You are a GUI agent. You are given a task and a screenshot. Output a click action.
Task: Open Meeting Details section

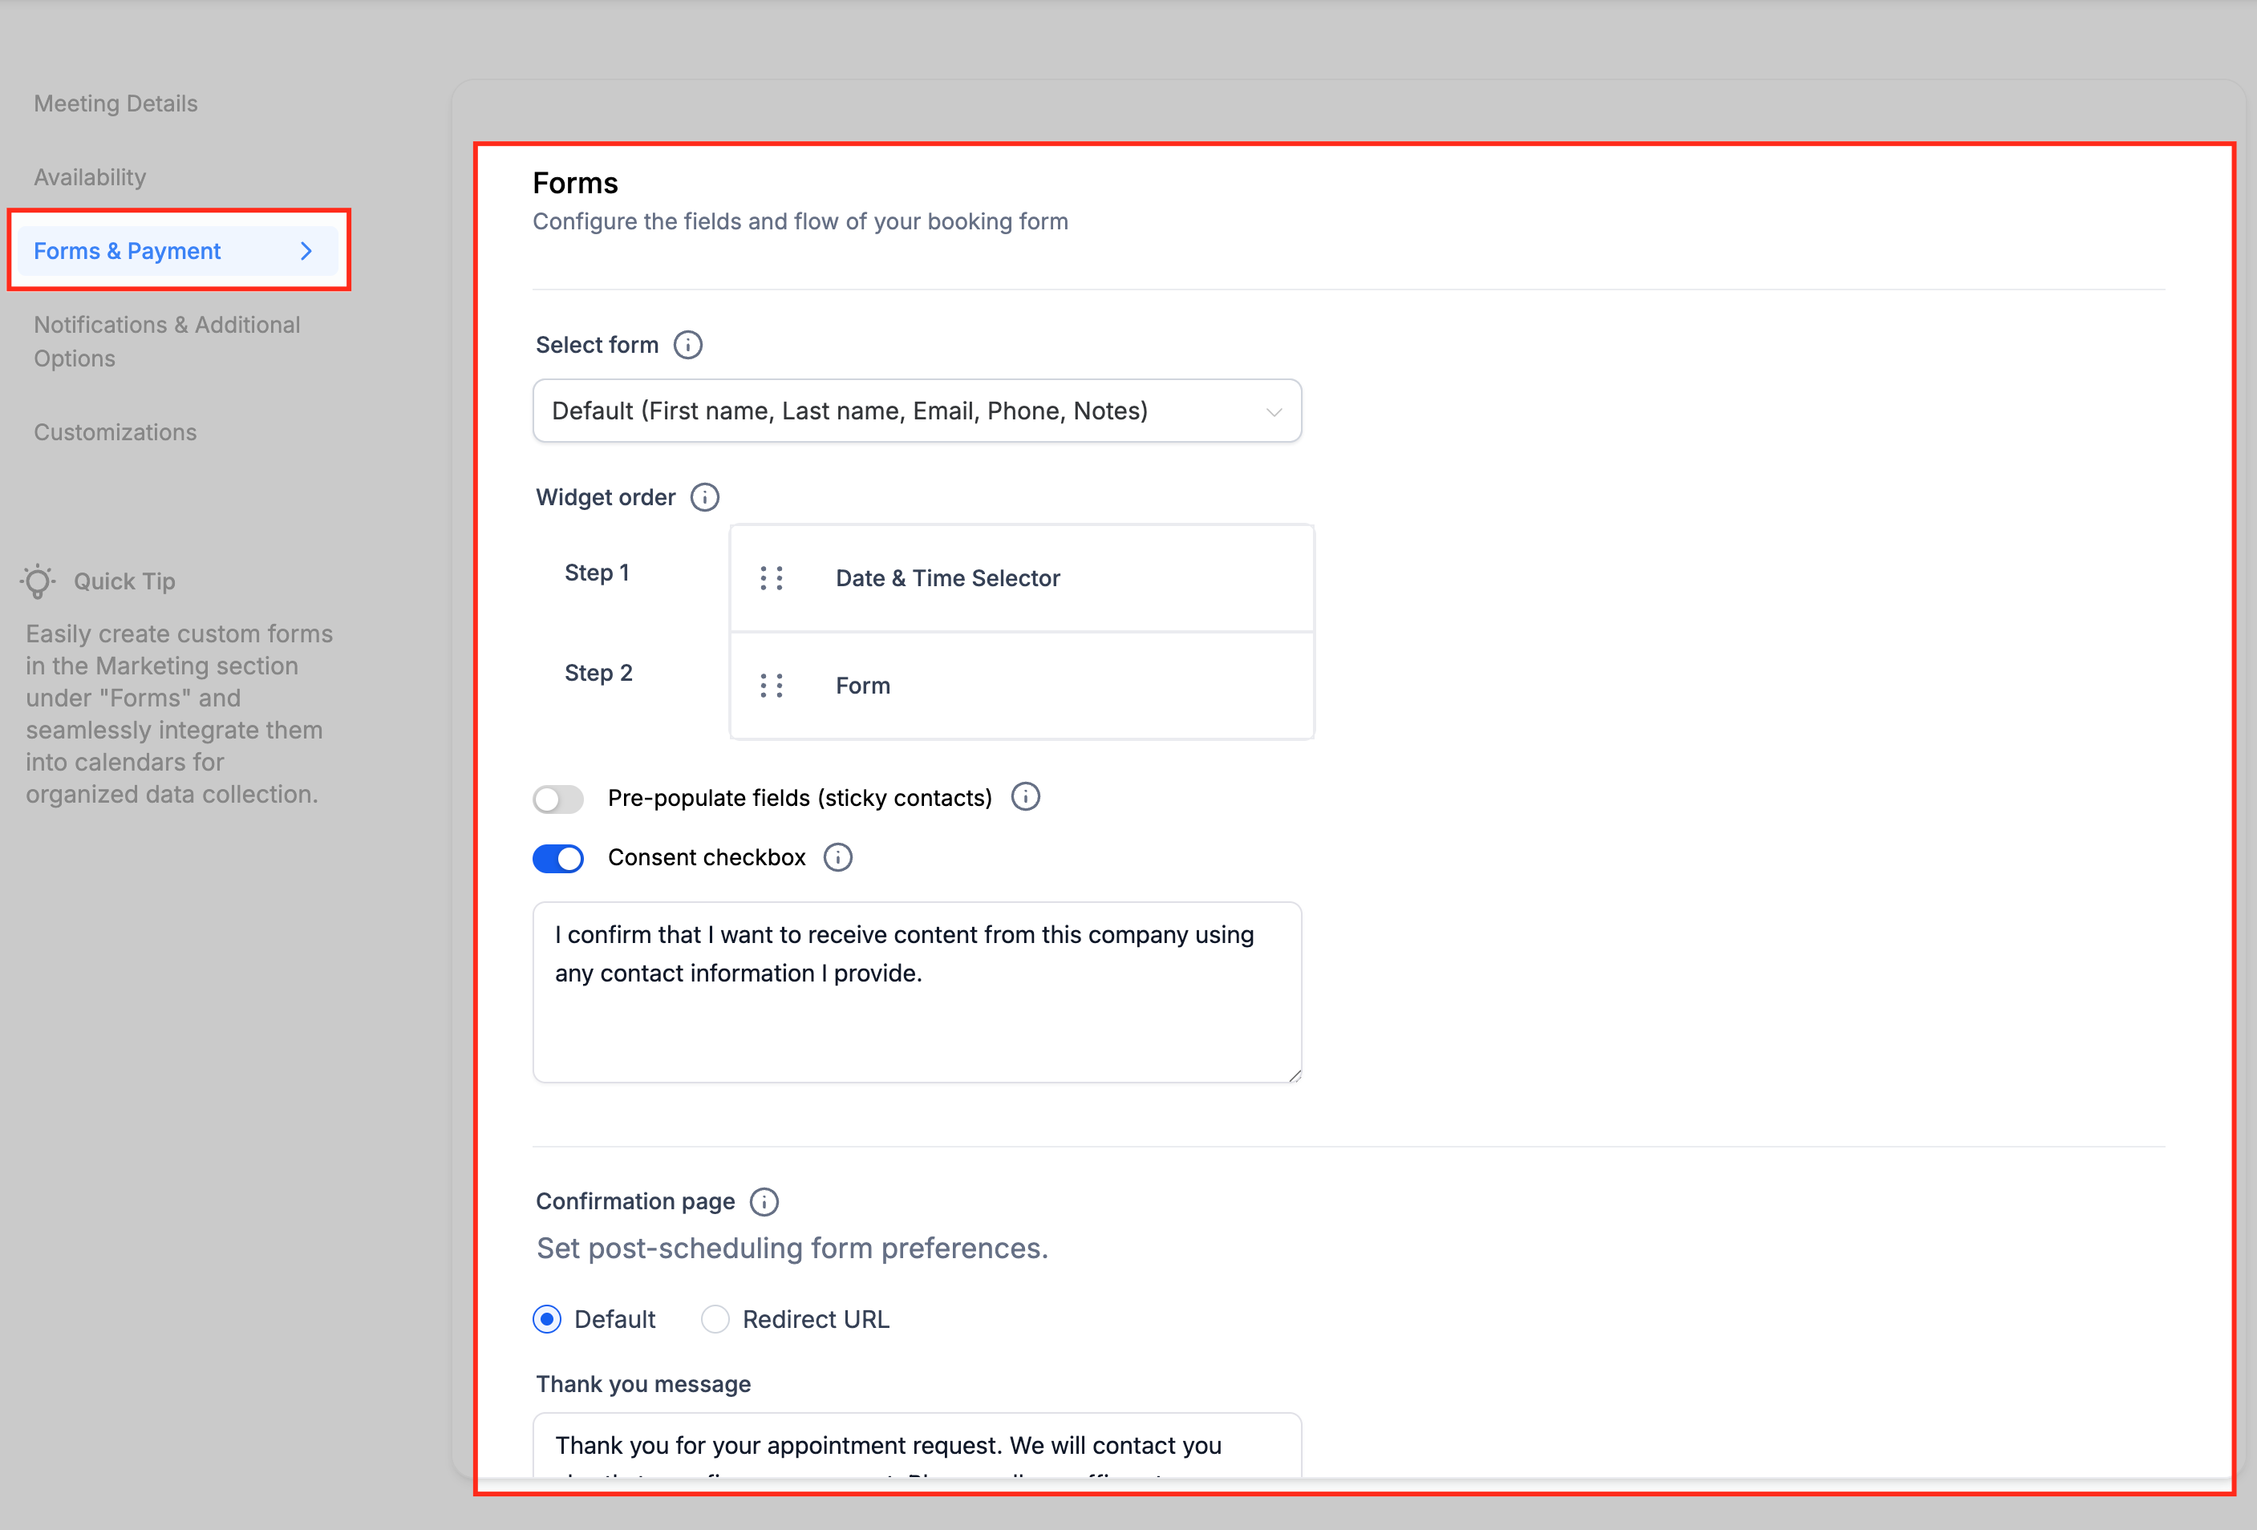tap(115, 104)
